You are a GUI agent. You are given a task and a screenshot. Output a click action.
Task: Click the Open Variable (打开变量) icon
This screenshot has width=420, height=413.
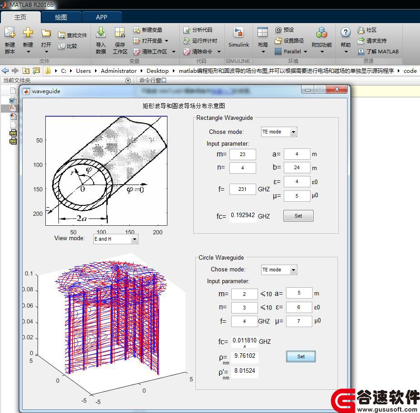click(x=136, y=41)
